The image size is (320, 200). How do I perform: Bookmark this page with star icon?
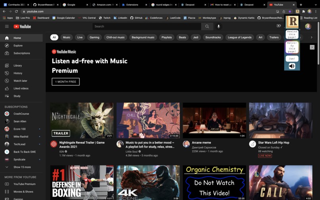[289, 12]
